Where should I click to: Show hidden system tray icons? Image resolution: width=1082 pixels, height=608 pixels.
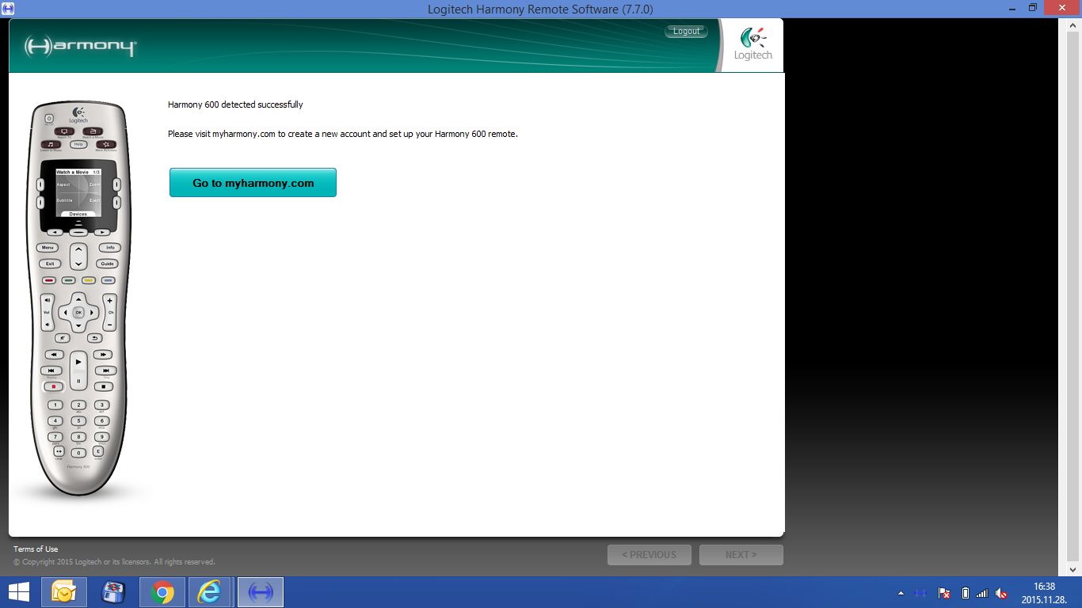pos(901,593)
